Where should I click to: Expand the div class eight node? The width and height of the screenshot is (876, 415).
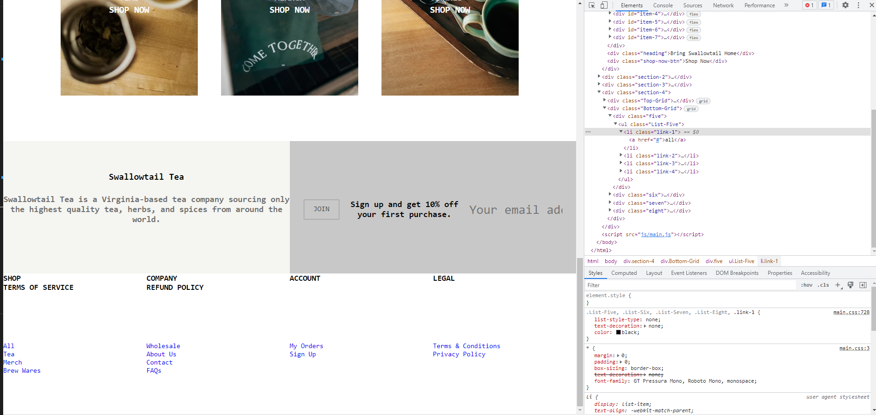pyautogui.click(x=610, y=210)
